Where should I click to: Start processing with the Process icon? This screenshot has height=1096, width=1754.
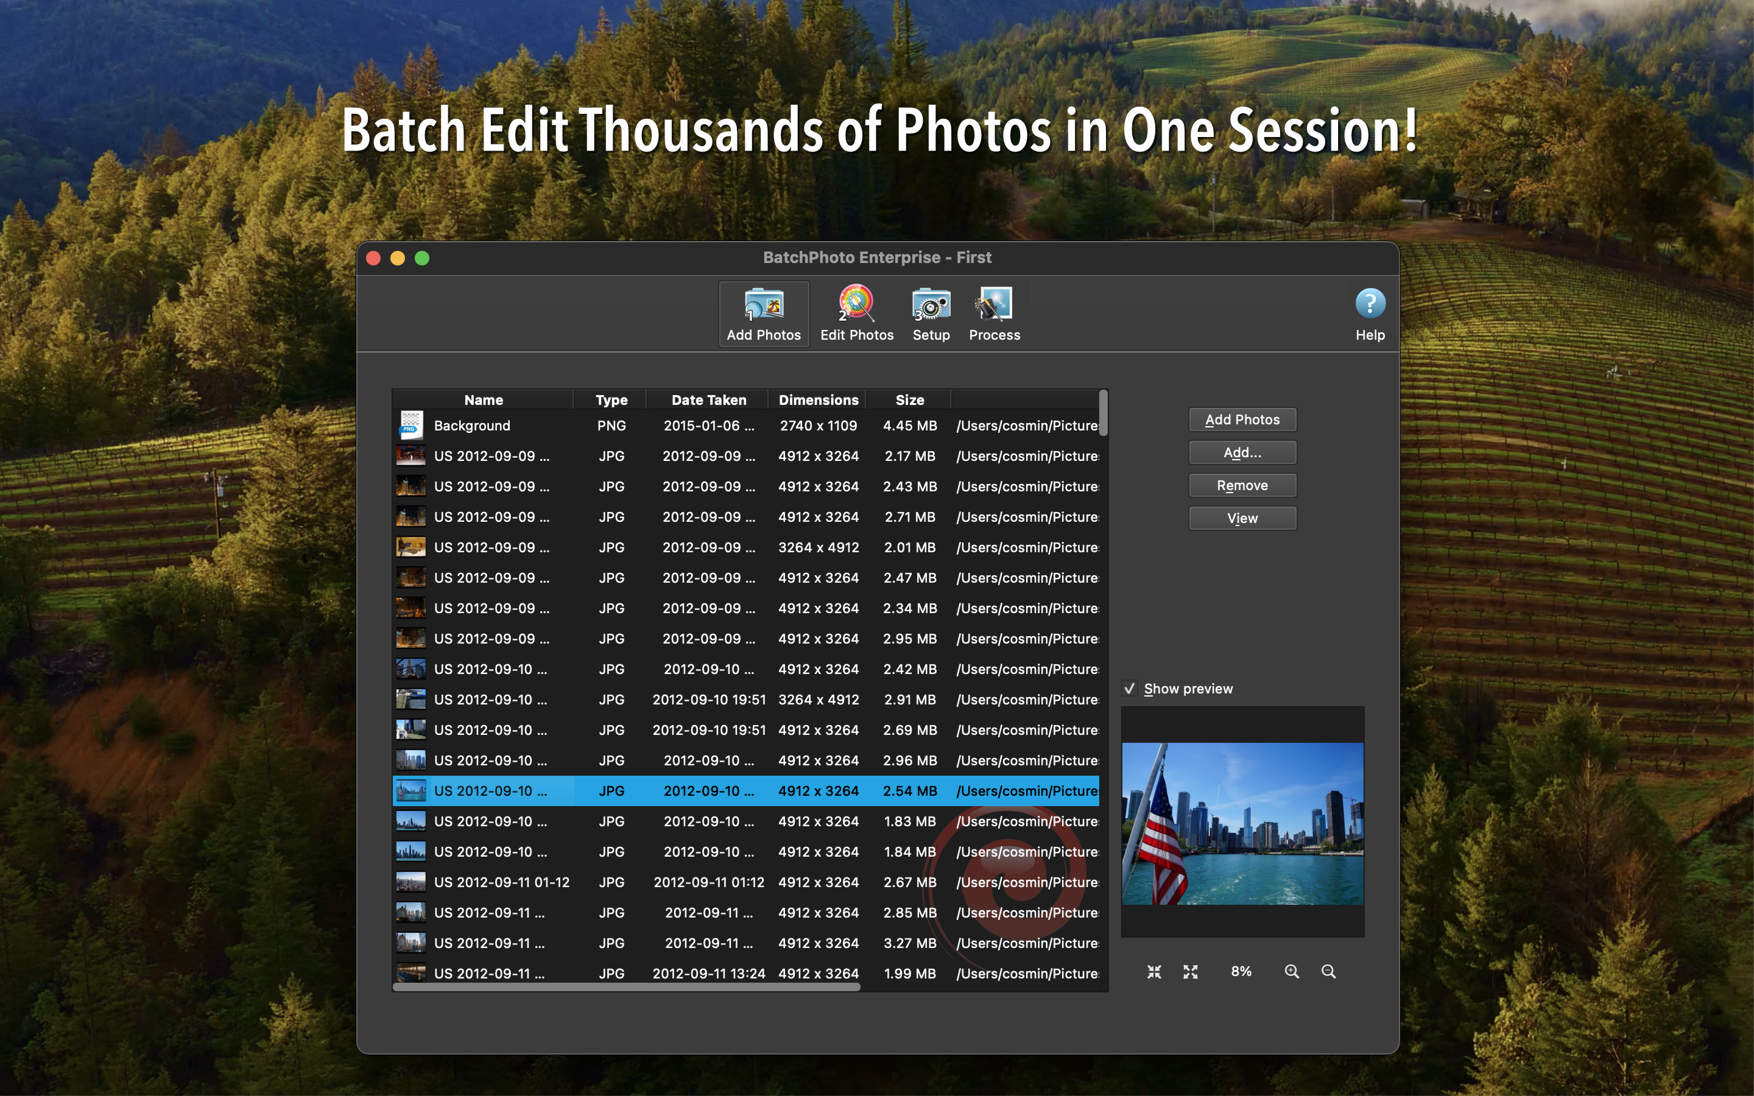coord(993,313)
